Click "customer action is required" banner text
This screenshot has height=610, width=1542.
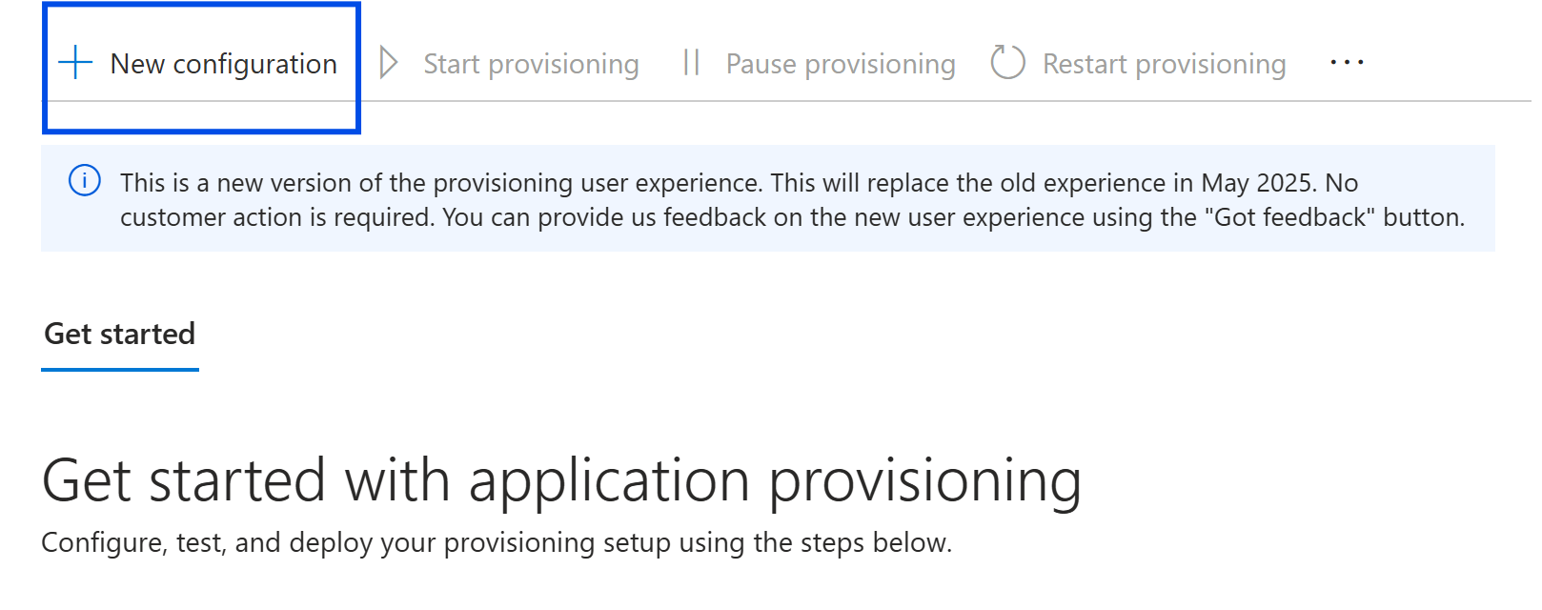click(276, 217)
